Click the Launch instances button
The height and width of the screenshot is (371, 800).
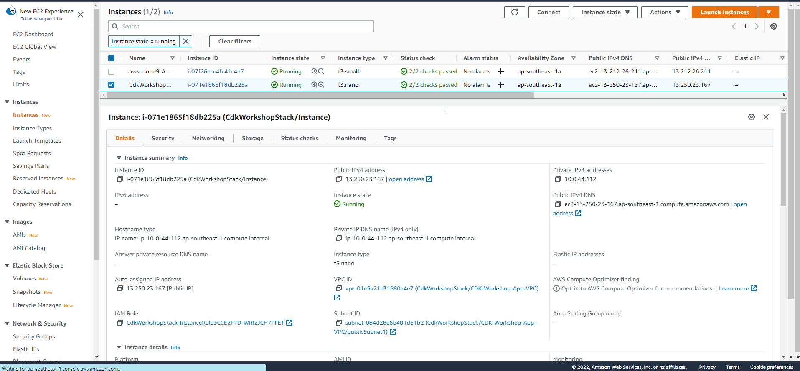coord(724,12)
